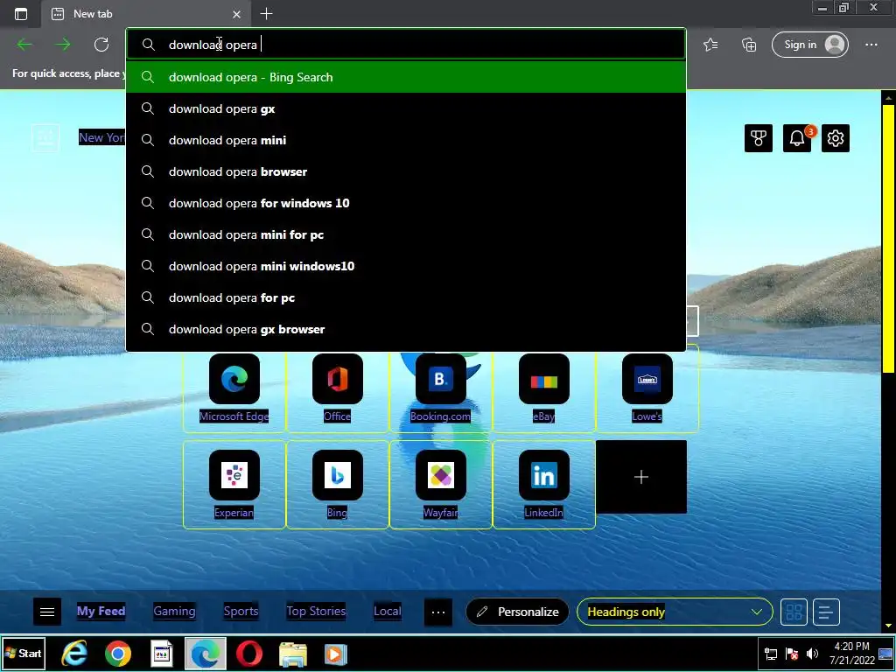Viewport: 896px width, 672px height.
Task: Switch to list view layout
Action: coord(826,612)
